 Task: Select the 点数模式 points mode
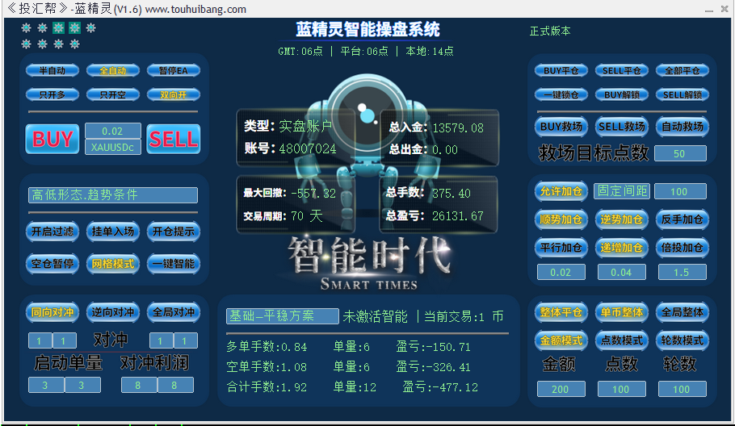pyautogui.click(x=622, y=340)
